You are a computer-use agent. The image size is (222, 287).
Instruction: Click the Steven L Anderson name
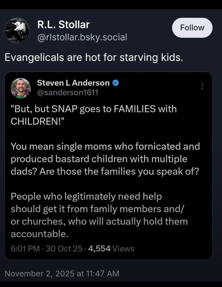coord(73,83)
